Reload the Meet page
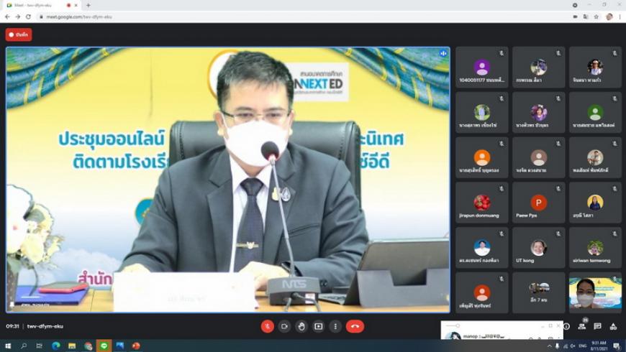626x352 pixels. (x=28, y=17)
